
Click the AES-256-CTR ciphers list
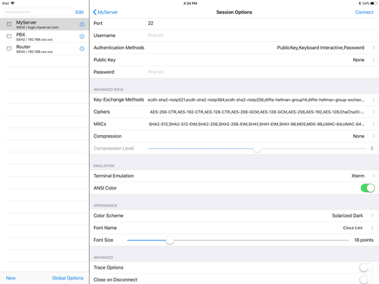[257, 112]
